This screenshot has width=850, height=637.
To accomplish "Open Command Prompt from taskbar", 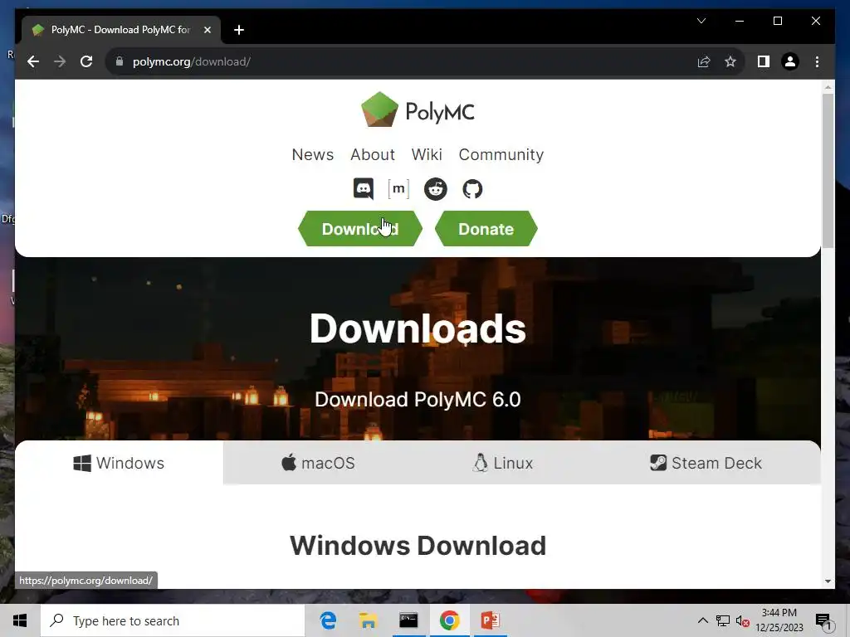I will coord(408,620).
